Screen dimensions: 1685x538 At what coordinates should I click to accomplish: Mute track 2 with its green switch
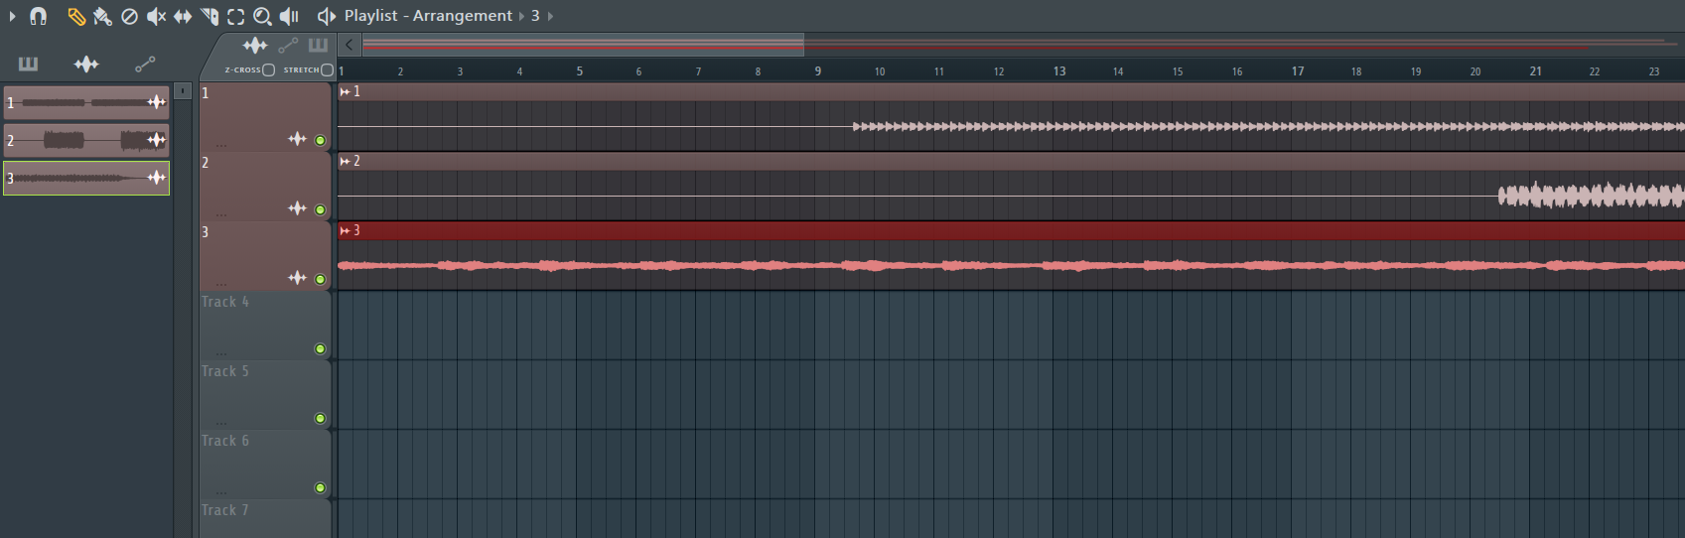[320, 209]
